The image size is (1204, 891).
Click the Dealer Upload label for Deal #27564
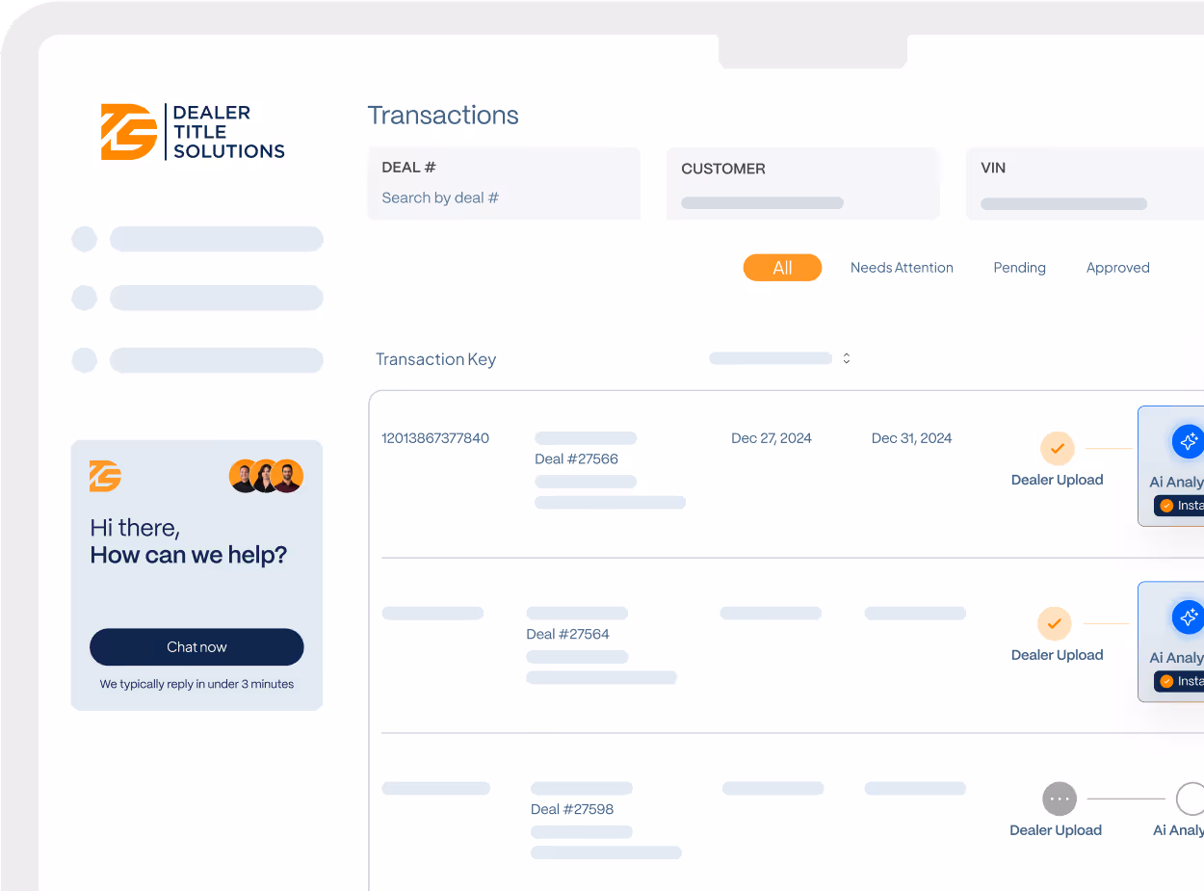[1057, 655]
